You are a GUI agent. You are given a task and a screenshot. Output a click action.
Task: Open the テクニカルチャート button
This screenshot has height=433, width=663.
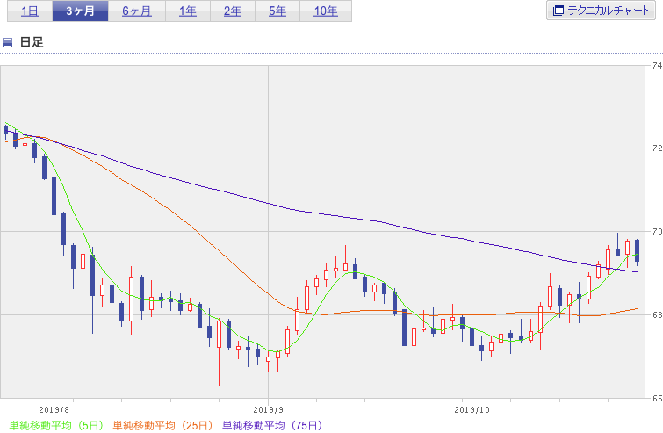601,11
